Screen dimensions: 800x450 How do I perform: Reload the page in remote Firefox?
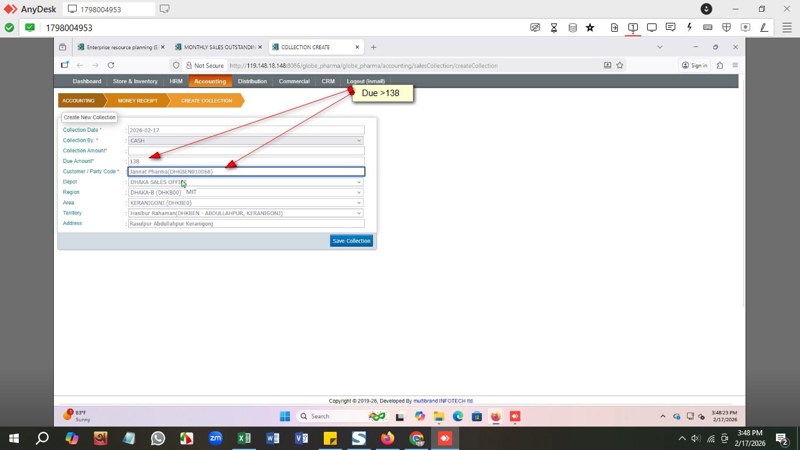click(x=111, y=65)
